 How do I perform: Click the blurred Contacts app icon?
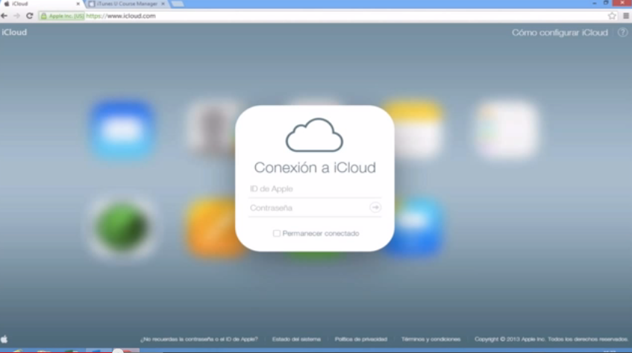(213, 129)
